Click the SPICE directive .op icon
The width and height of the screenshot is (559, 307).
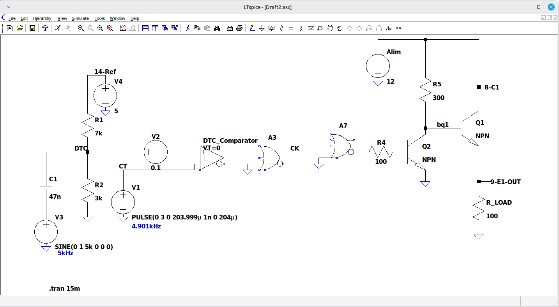pyautogui.click(x=398, y=28)
